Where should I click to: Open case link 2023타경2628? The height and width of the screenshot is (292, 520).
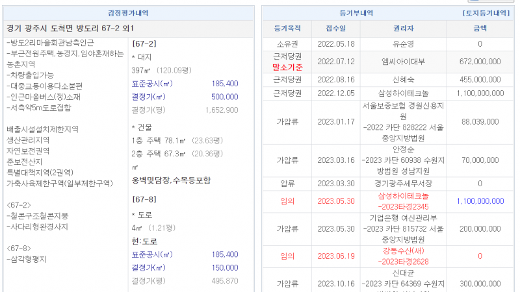point(404,262)
